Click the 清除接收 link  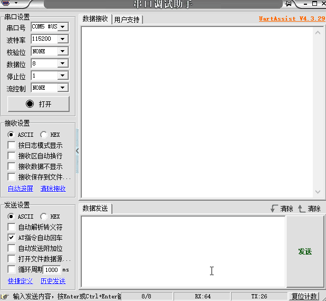[53, 189]
